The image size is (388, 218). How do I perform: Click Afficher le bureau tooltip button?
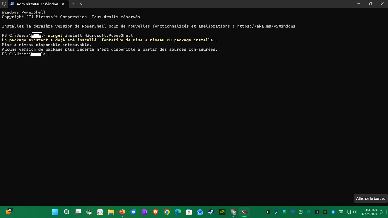(x=371, y=198)
